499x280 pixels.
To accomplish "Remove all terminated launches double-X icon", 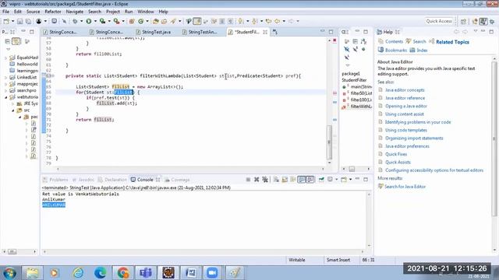I will [x=265, y=180].
